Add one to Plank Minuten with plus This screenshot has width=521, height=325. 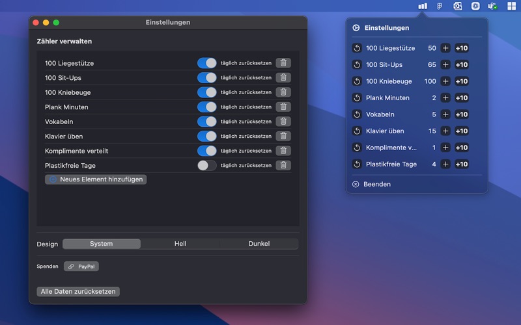click(445, 98)
